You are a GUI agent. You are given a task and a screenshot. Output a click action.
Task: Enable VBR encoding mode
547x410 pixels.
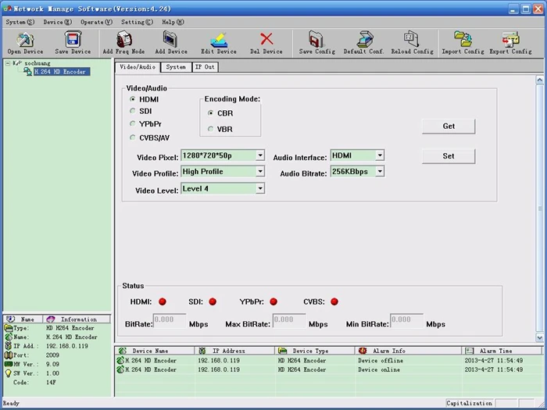click(x=211, y=129)
